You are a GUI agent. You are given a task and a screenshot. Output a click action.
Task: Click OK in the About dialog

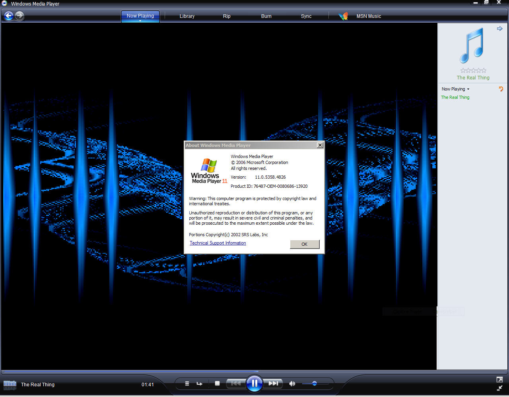click(305, 244)
